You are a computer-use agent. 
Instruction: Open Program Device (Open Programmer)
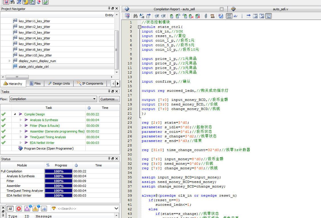point(49,148)
